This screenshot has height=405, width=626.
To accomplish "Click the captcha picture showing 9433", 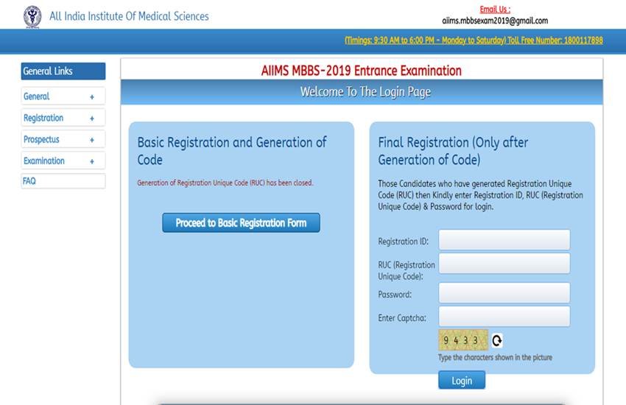I will 463,340.
